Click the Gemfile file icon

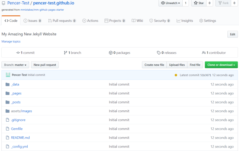click(8, 129)
